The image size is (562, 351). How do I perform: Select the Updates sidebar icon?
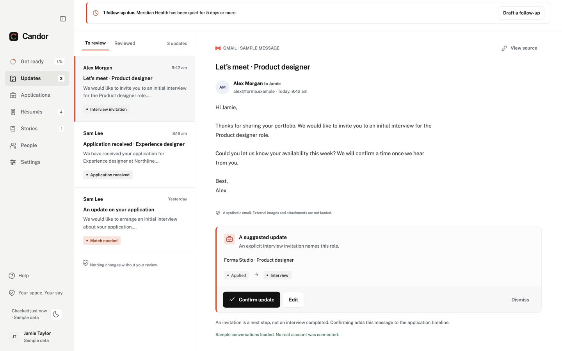(13, 78)
